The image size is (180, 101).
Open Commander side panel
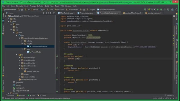177,66
